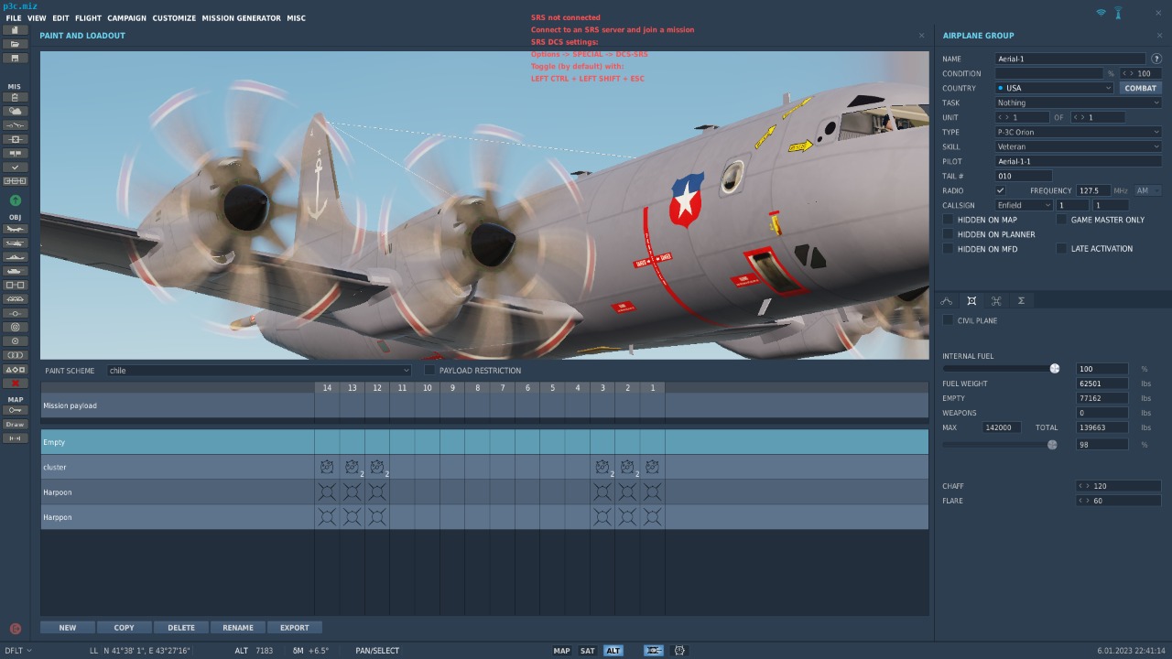The height and width of the screenshot is (659, 1172).
Task: Open the Paint Scheme dropdown showing chile
Action: [x=259, y=371]
